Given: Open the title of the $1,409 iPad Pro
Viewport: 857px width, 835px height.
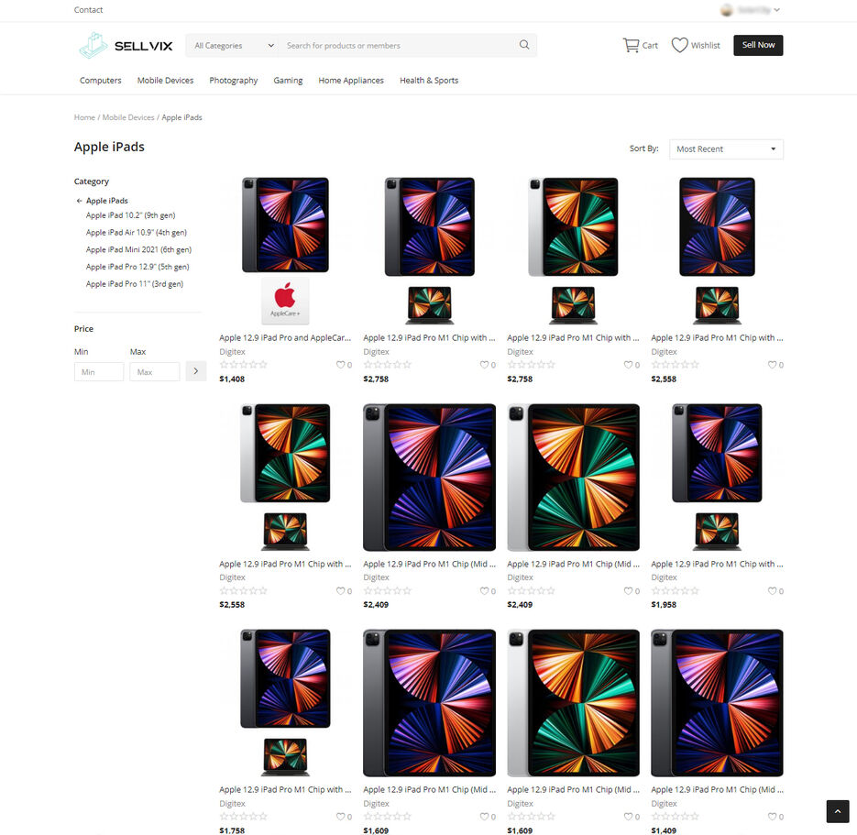Looking at the screenshot, I should 717,790.
